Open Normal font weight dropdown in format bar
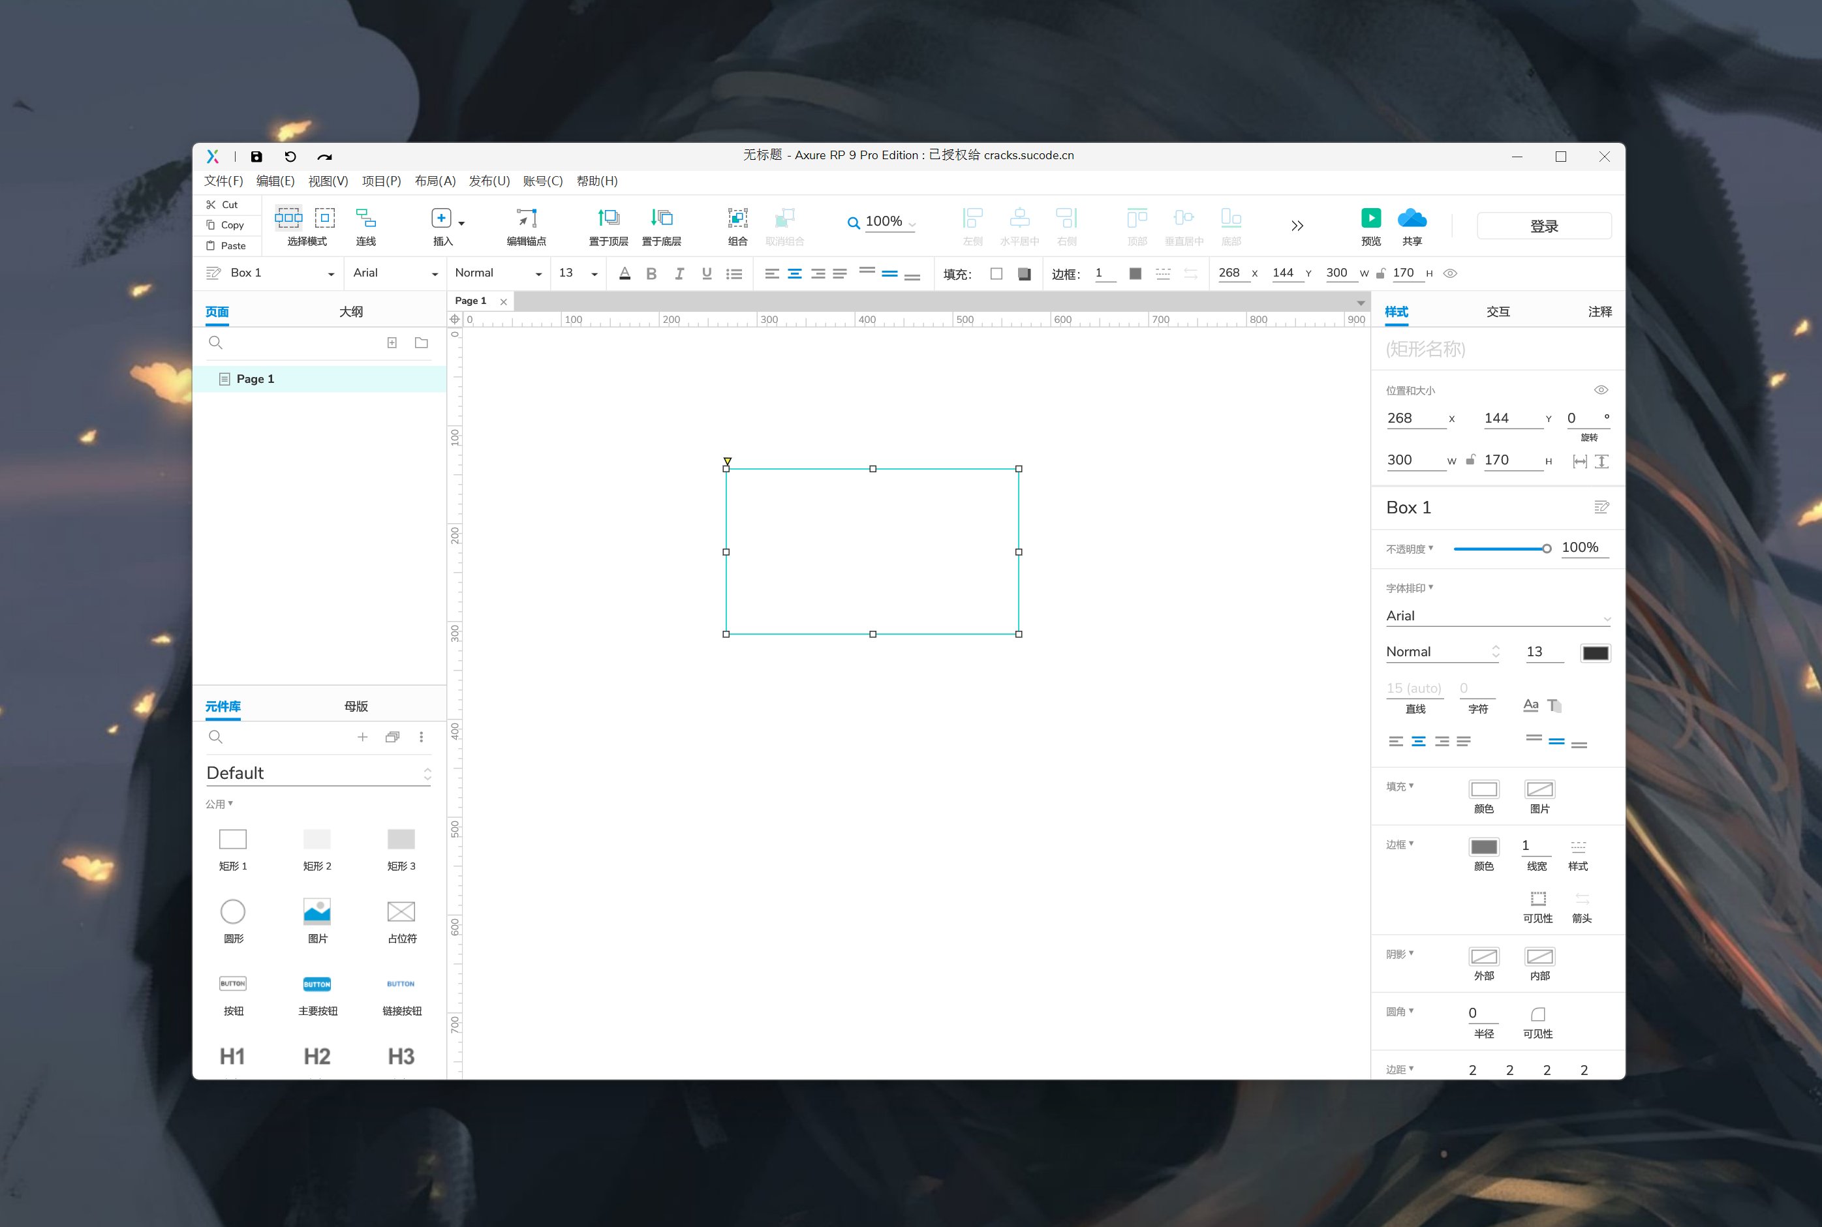Image resolution: width=1822 pixels, height=1227 pixels. click(538, 274)
